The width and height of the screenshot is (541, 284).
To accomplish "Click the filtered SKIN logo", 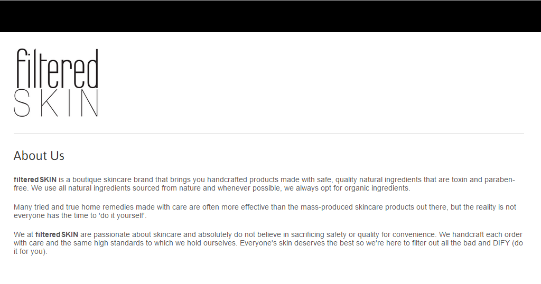I will click(x=56, y=83).
